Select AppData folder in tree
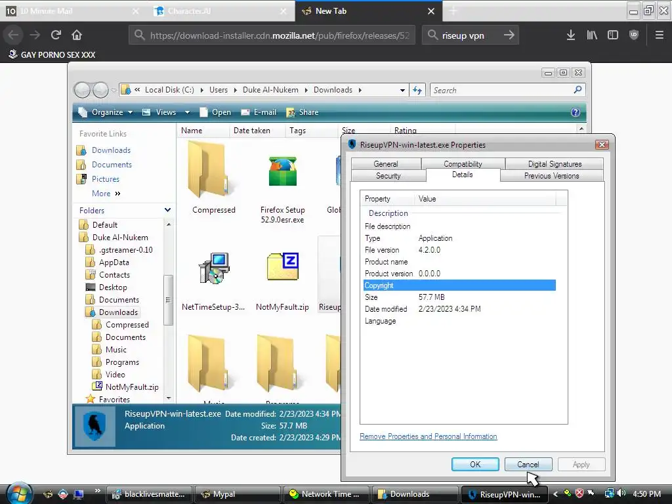 114,262
